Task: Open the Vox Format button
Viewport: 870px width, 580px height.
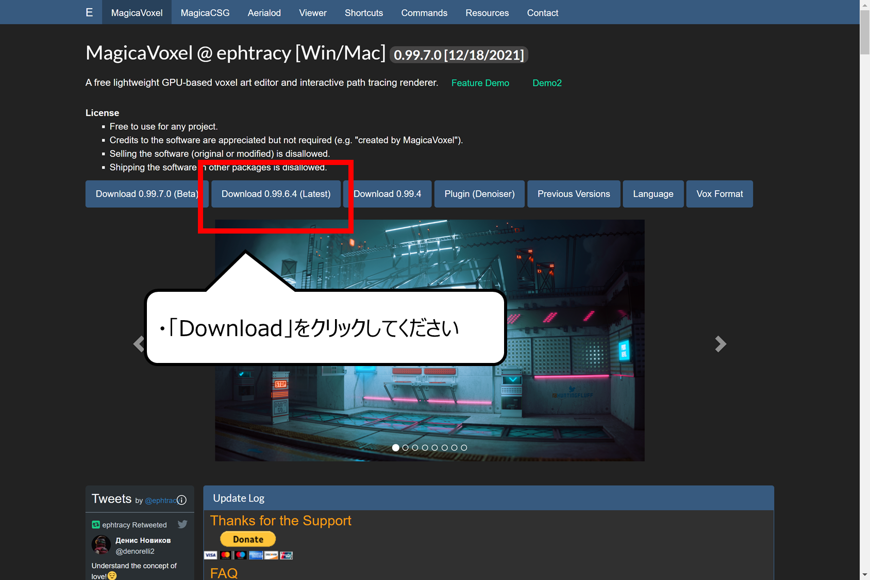Action: tap(720, 194)
